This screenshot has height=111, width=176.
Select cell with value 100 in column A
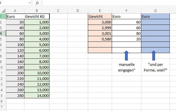tap(15, 45)
